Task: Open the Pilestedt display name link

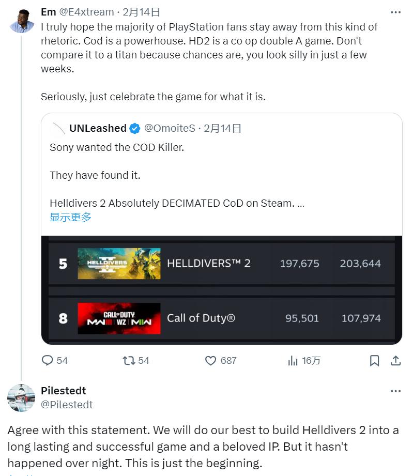Action: [64, 391]
